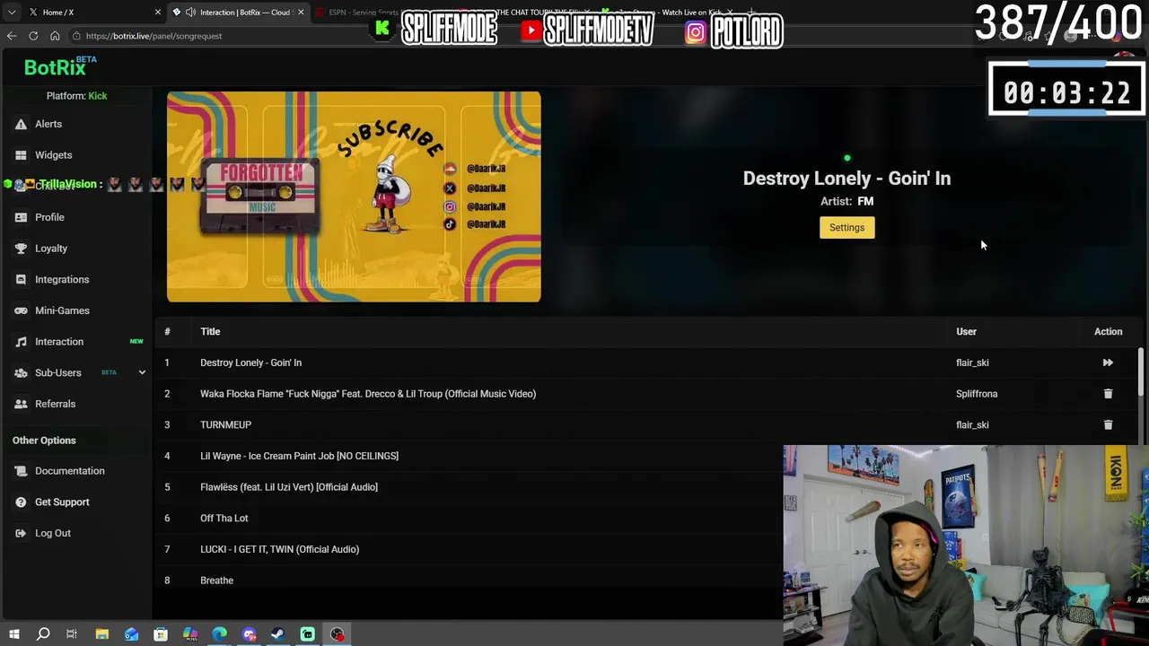Click user flair_ski in TURNMEUP row

972,425
